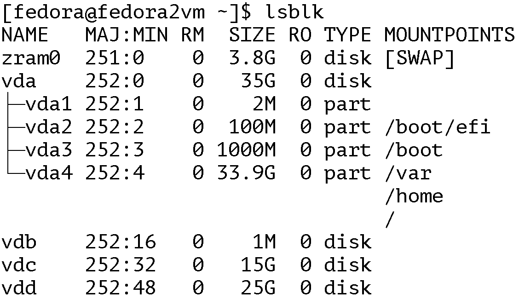Click the MAJ:MIN column header
This screenshot has height=299, width=519.
point(126,35)
